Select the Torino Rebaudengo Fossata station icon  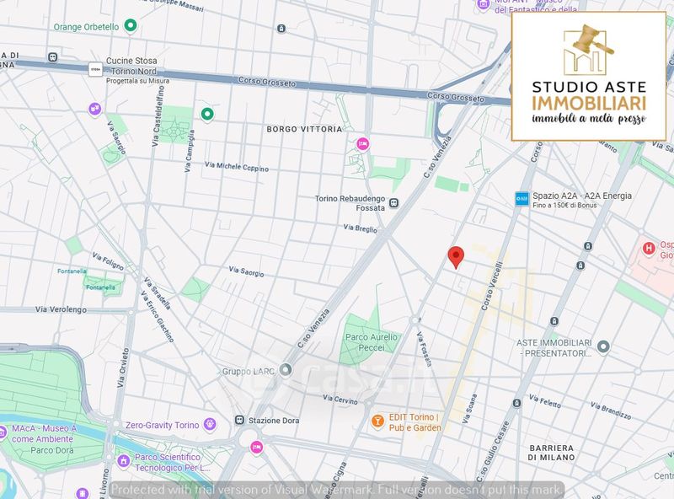[393, 202]
